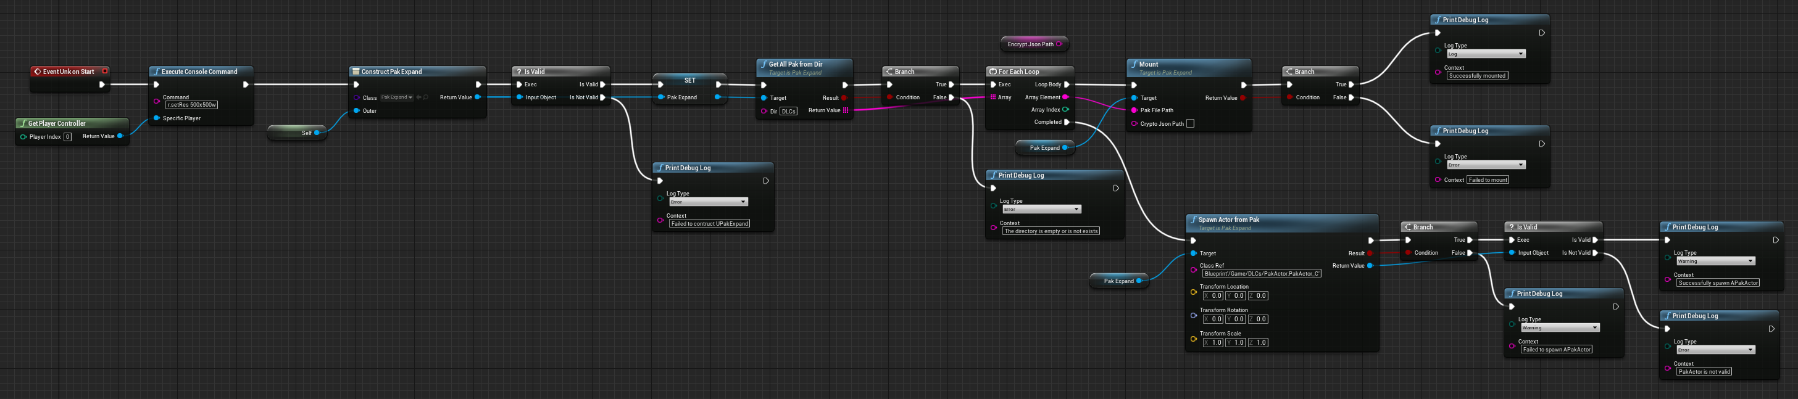The width and height of the screenshot is (1798, 399).
Task: Select the Spawn Actor from Pak node title
Action: [1228, 220]
